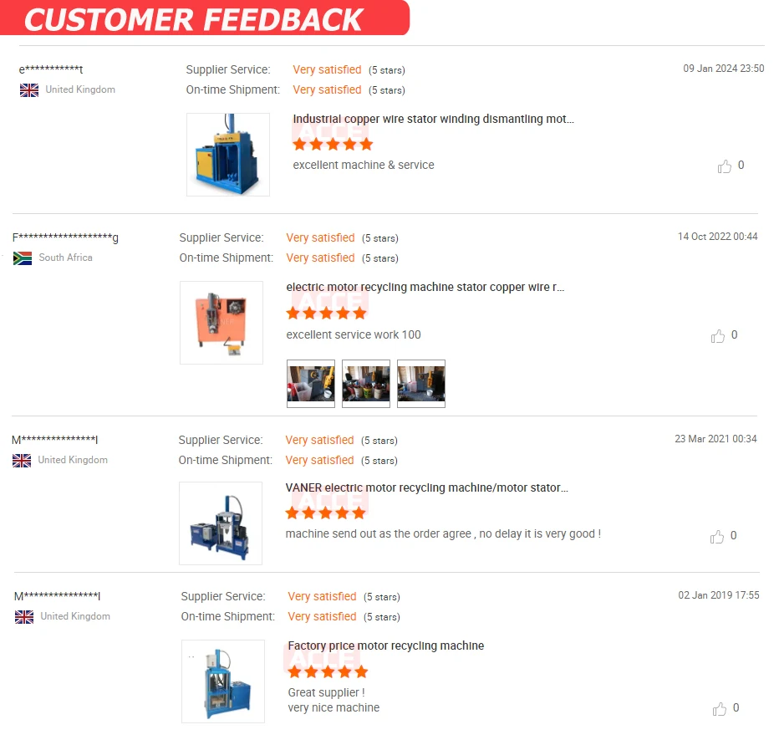Thumbs-up the 02 Jan 2019 review
Viewport: 779px width, 745px height.
click(x=720, y=709)
